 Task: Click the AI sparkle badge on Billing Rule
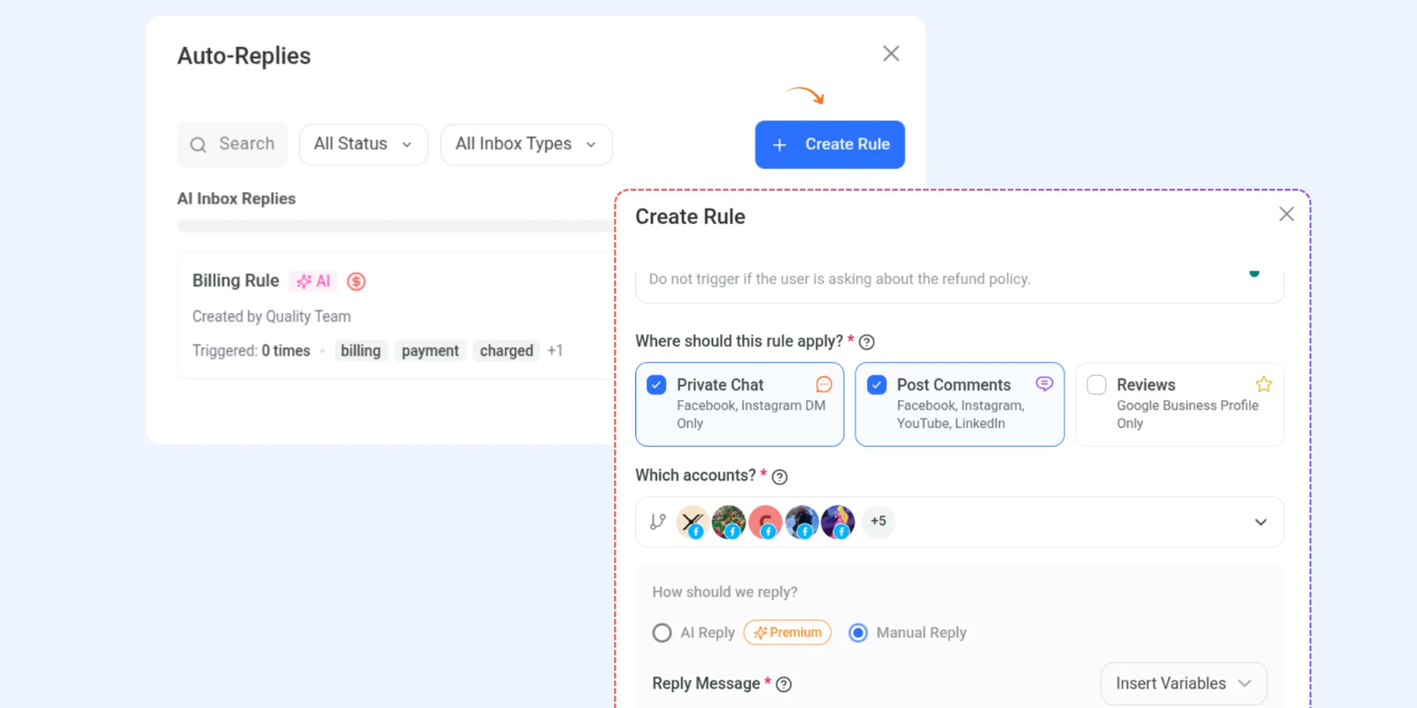coord(314,281)
